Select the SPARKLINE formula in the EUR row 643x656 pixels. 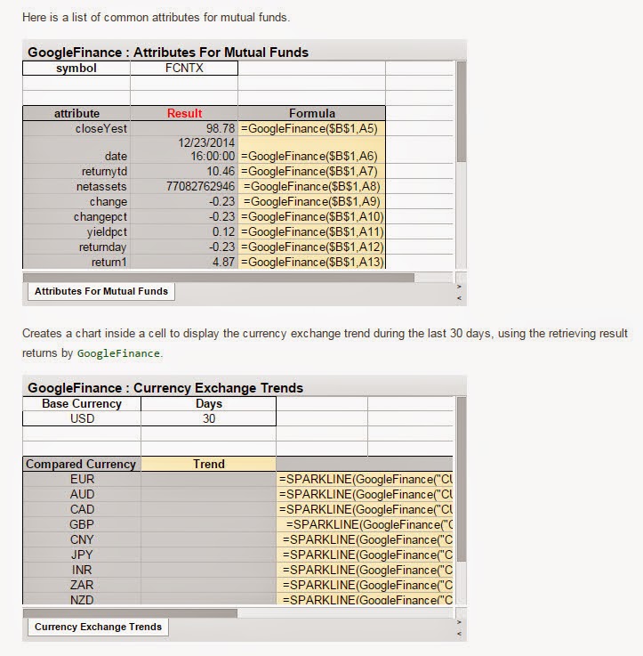[x=365, y=479]
